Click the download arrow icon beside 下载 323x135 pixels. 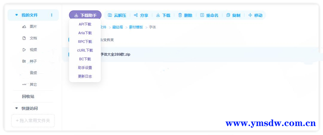pos(158,15)
